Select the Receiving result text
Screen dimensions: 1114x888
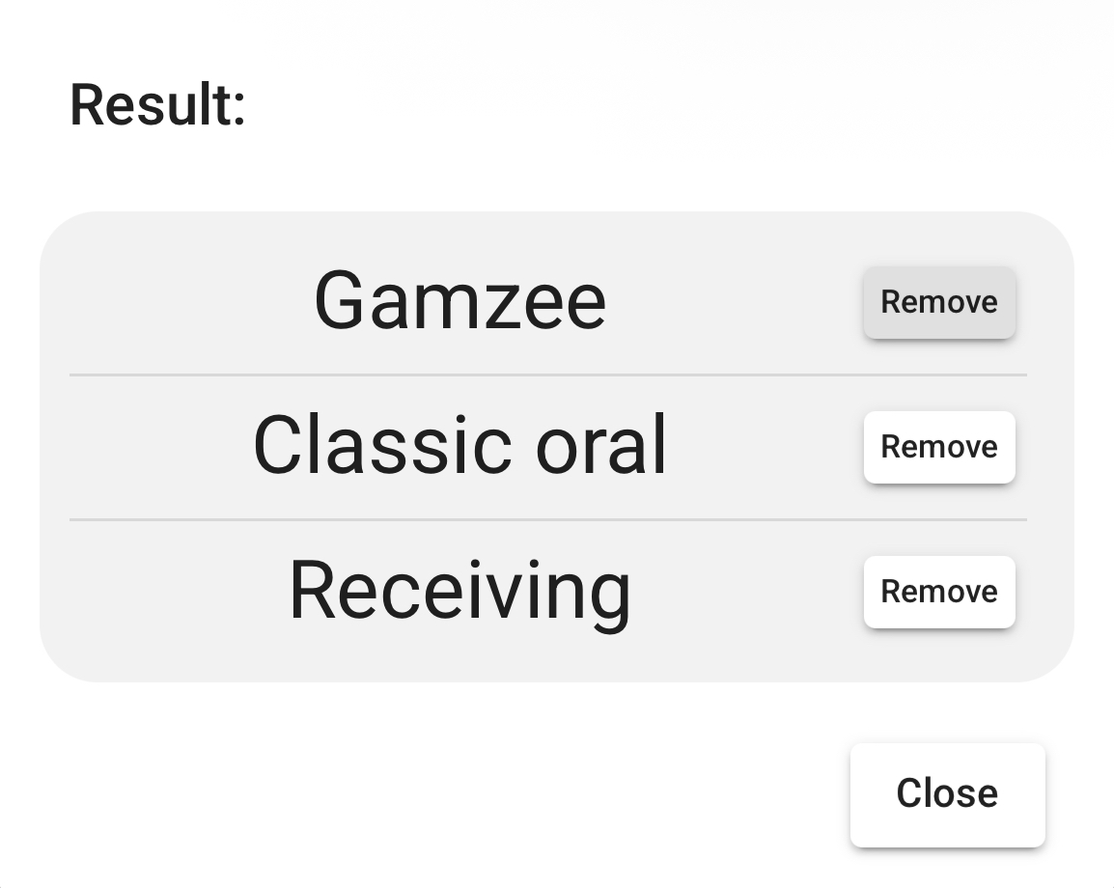pyautogui.click(x=460, y=591)
